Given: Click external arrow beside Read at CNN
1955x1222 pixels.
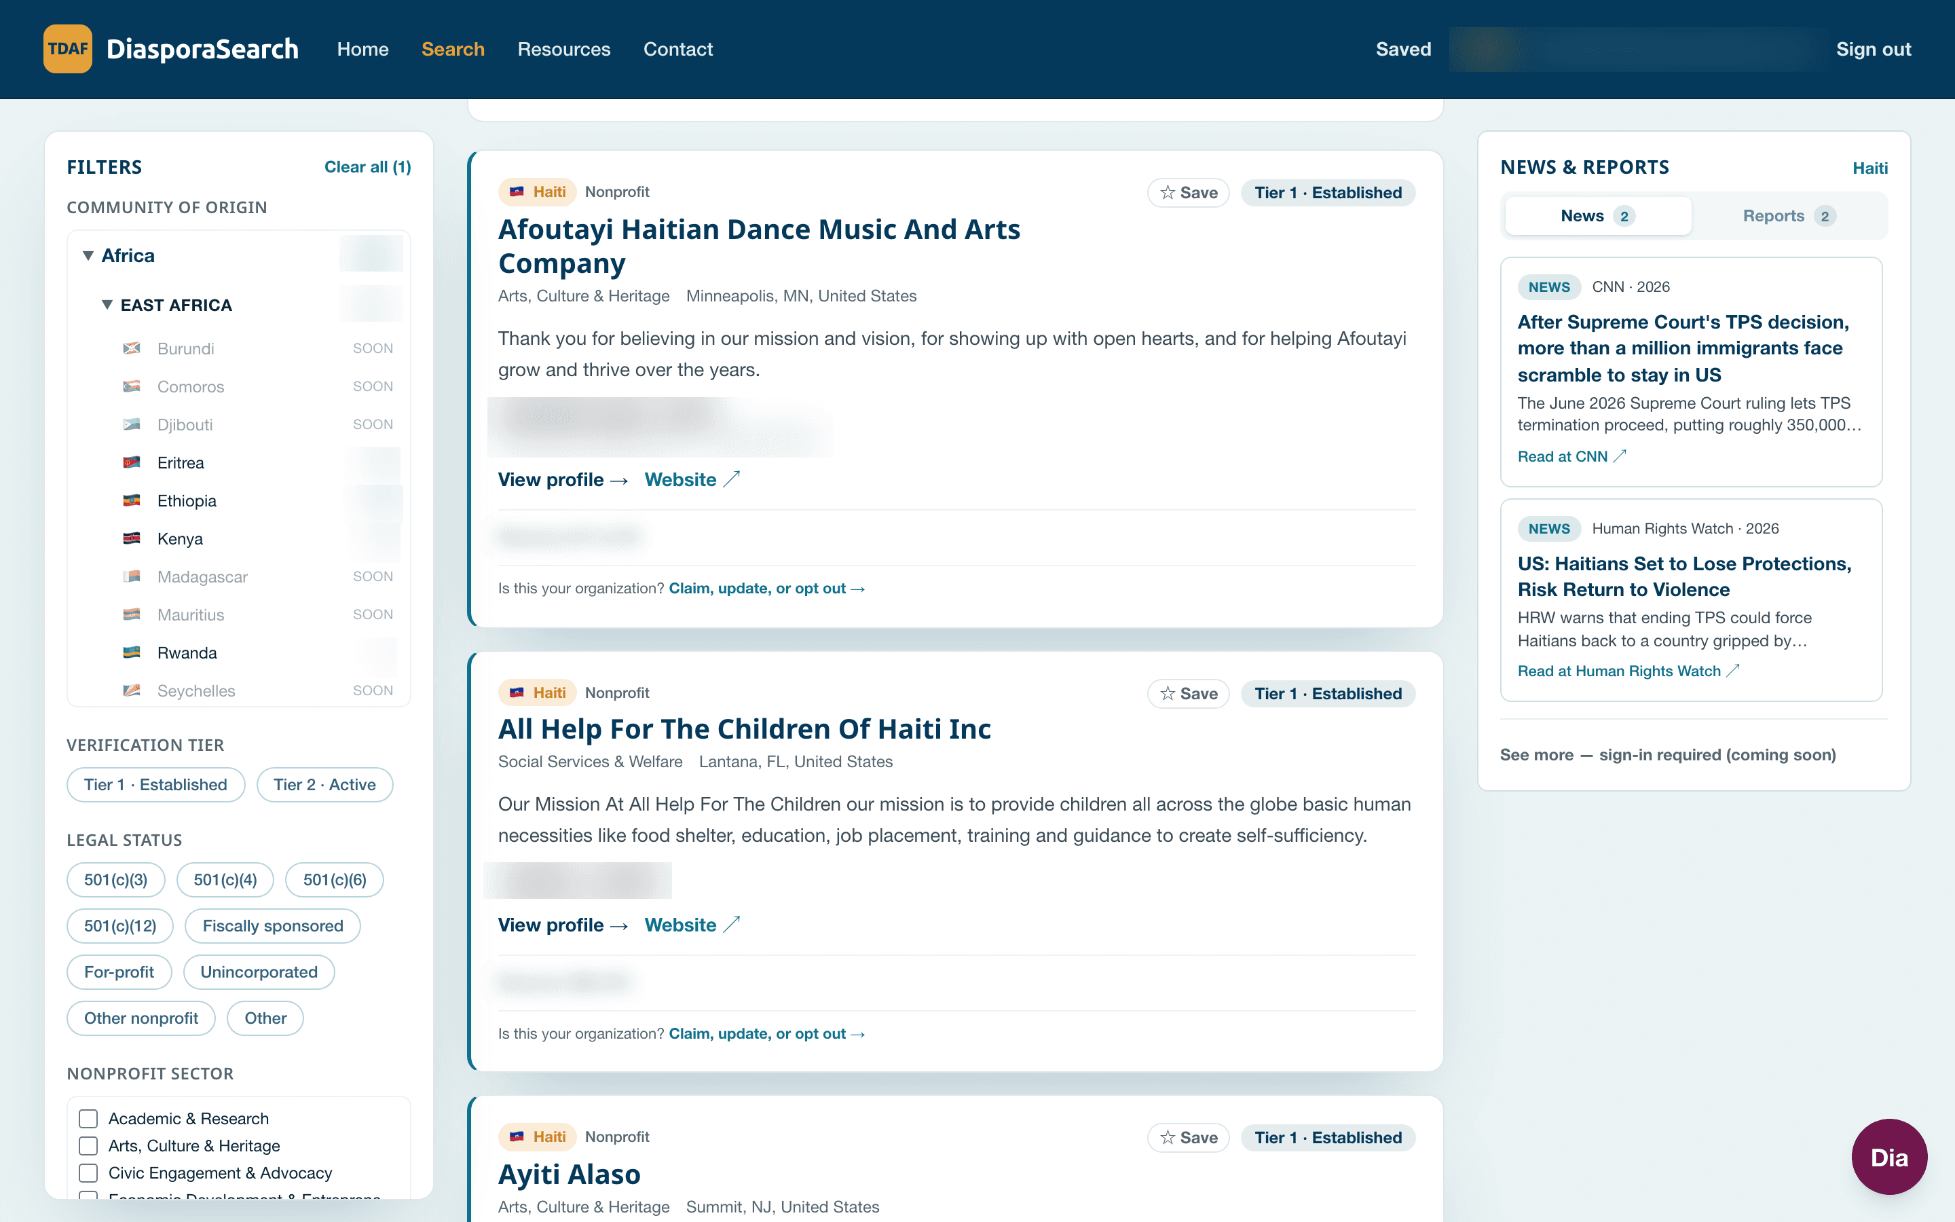Looking at the screenshot, I should click(x=1620, y=456).
